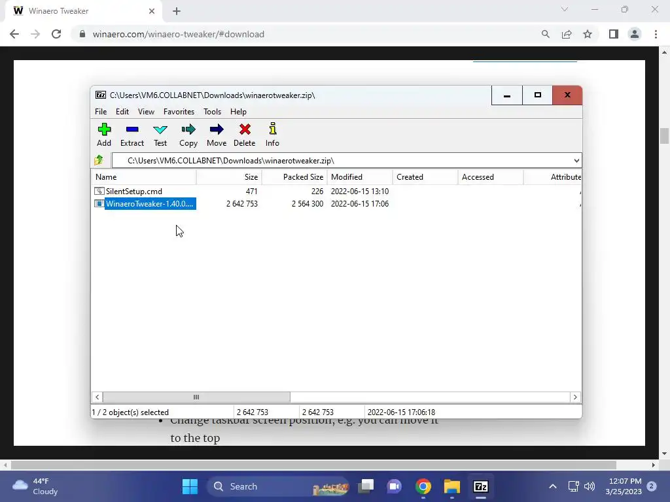Open clock showing 12:07 PM

pyautogui.click(x=624, y=486)
